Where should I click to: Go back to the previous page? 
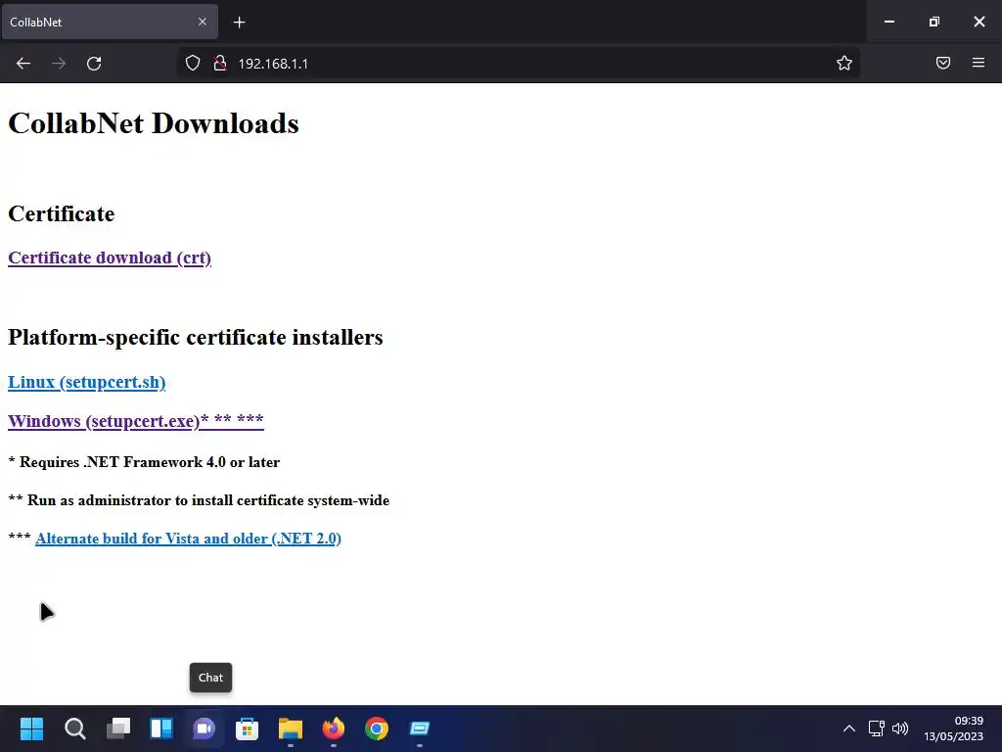(23, 64)
